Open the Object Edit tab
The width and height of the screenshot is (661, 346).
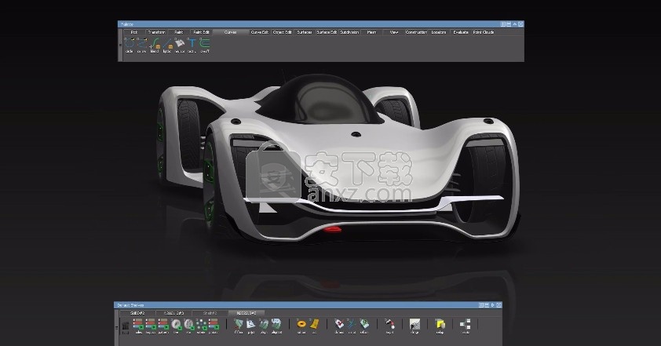282,32
